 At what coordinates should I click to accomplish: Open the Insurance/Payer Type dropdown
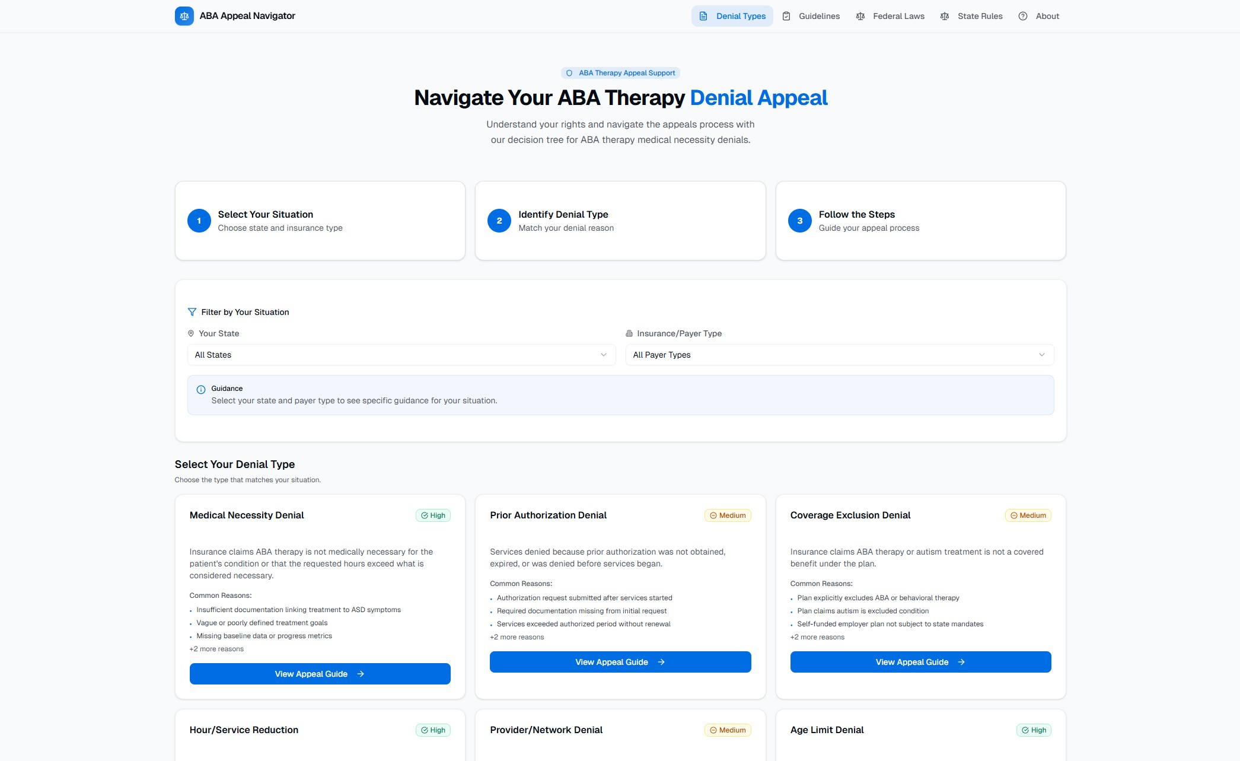839,355
